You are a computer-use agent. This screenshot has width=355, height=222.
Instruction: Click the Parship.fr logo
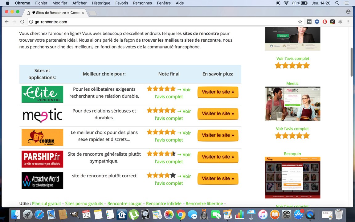42,159
